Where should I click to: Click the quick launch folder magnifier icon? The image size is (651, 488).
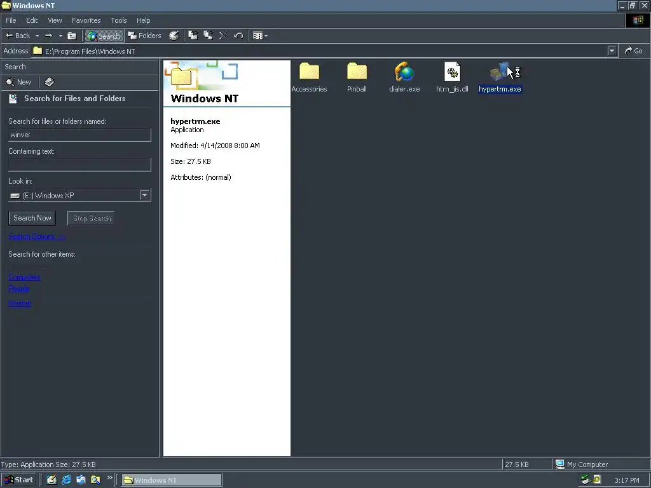(x=95, y=480)
